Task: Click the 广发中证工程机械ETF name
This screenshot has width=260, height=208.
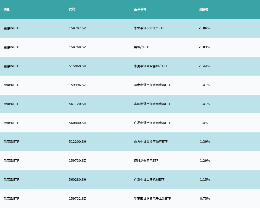Action: [x=149, y=180]
